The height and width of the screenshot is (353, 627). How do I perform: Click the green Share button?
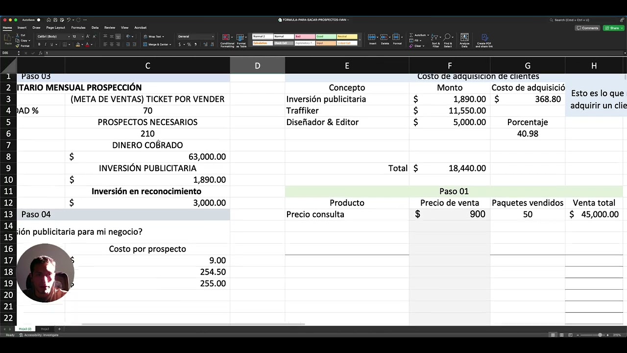coord(613,28)
